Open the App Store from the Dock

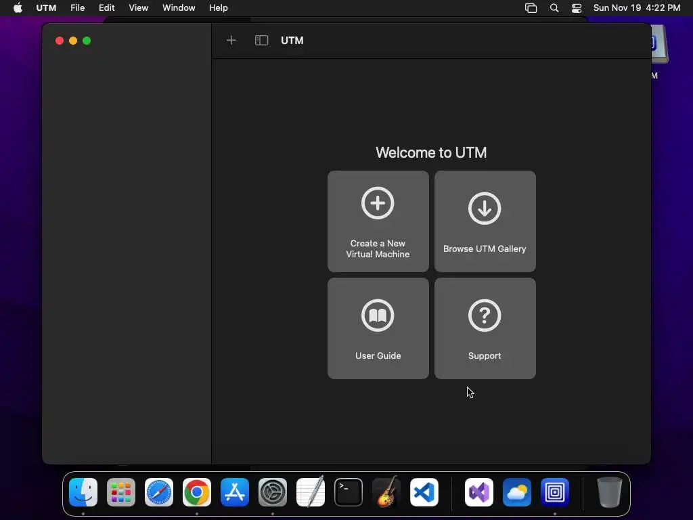(x=235, y=492)
